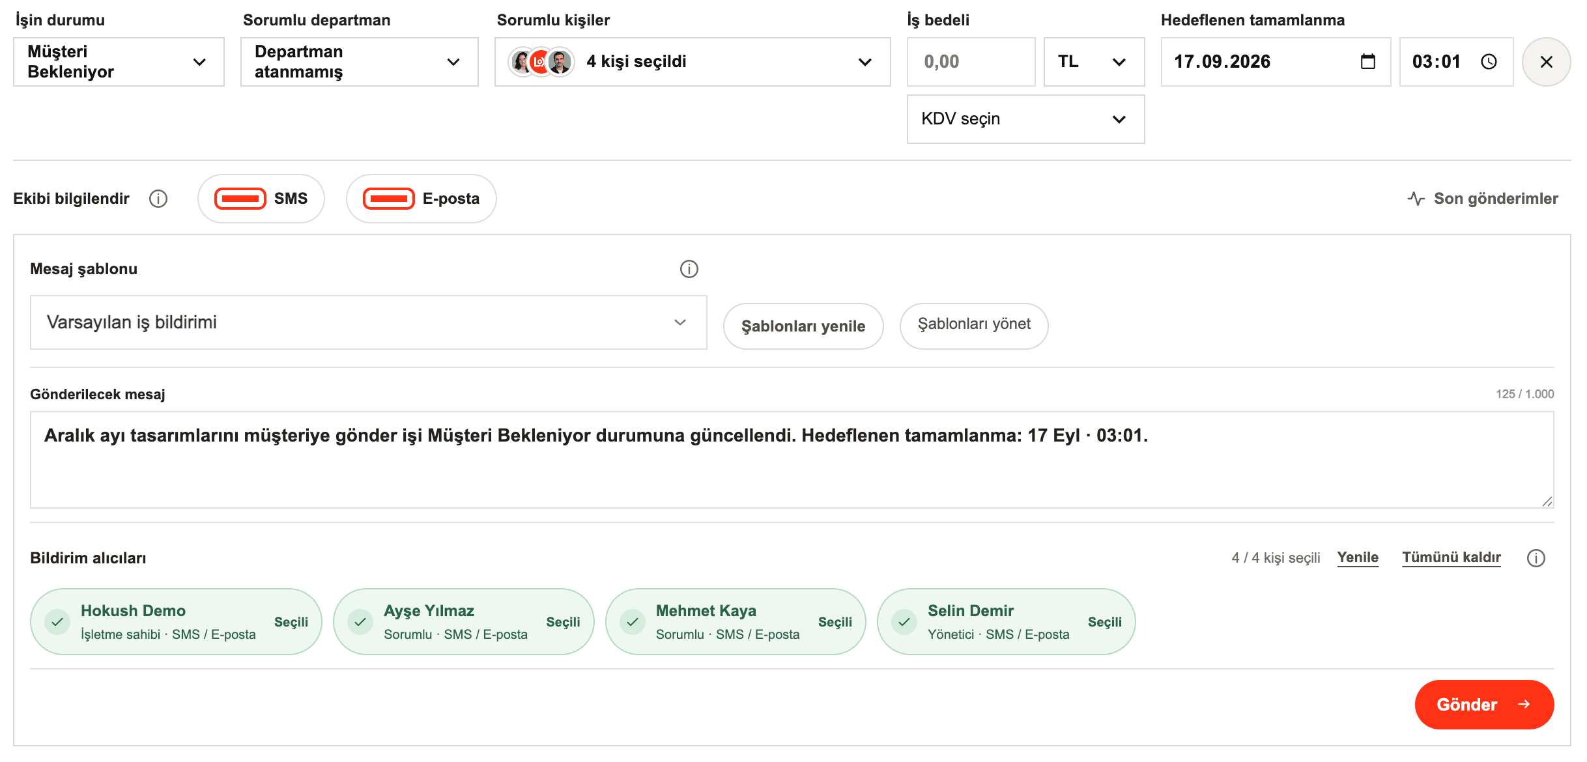
Task: Click the date field showing 17.09.2026
Action: (x=1276, y=62)
